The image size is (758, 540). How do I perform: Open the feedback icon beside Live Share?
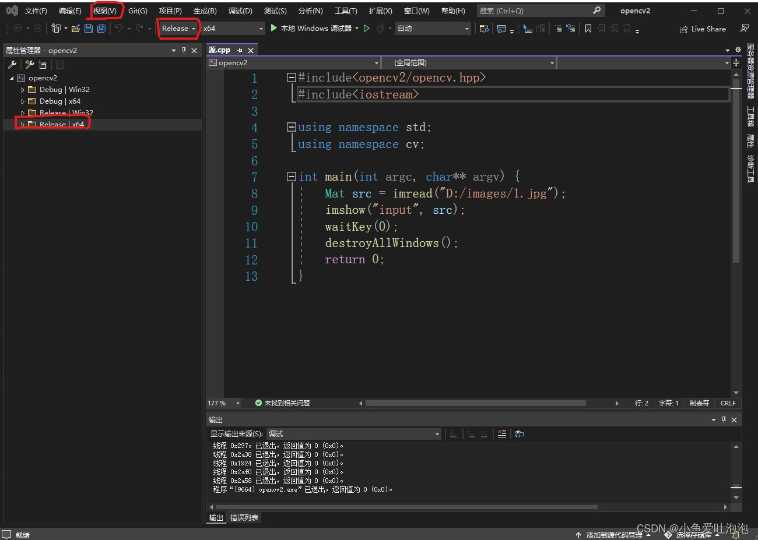[x=745, y=29]
